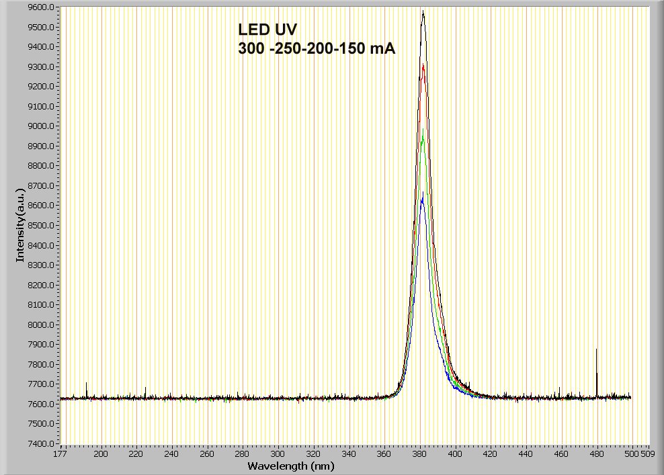
Task: Click the gray plot border frame
Action: (x=332, y=2)
